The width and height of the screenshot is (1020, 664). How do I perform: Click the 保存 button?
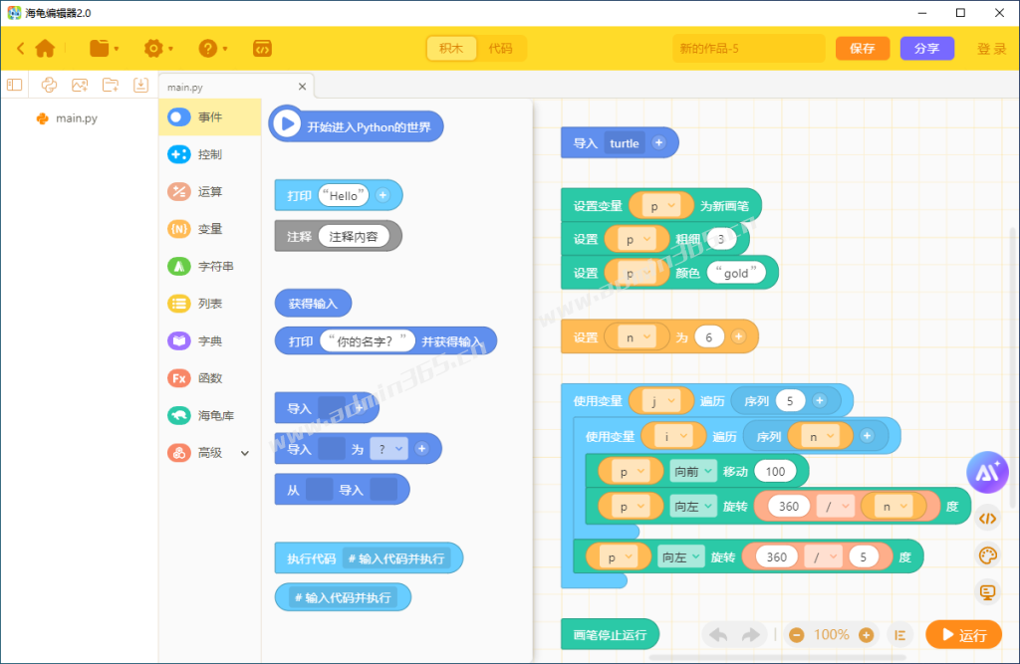click(862, 48)
